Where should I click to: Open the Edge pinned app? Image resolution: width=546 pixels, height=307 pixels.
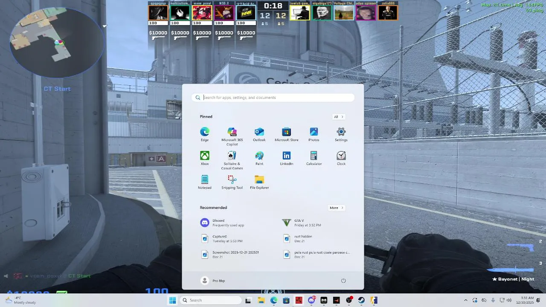tap(205, 134)
